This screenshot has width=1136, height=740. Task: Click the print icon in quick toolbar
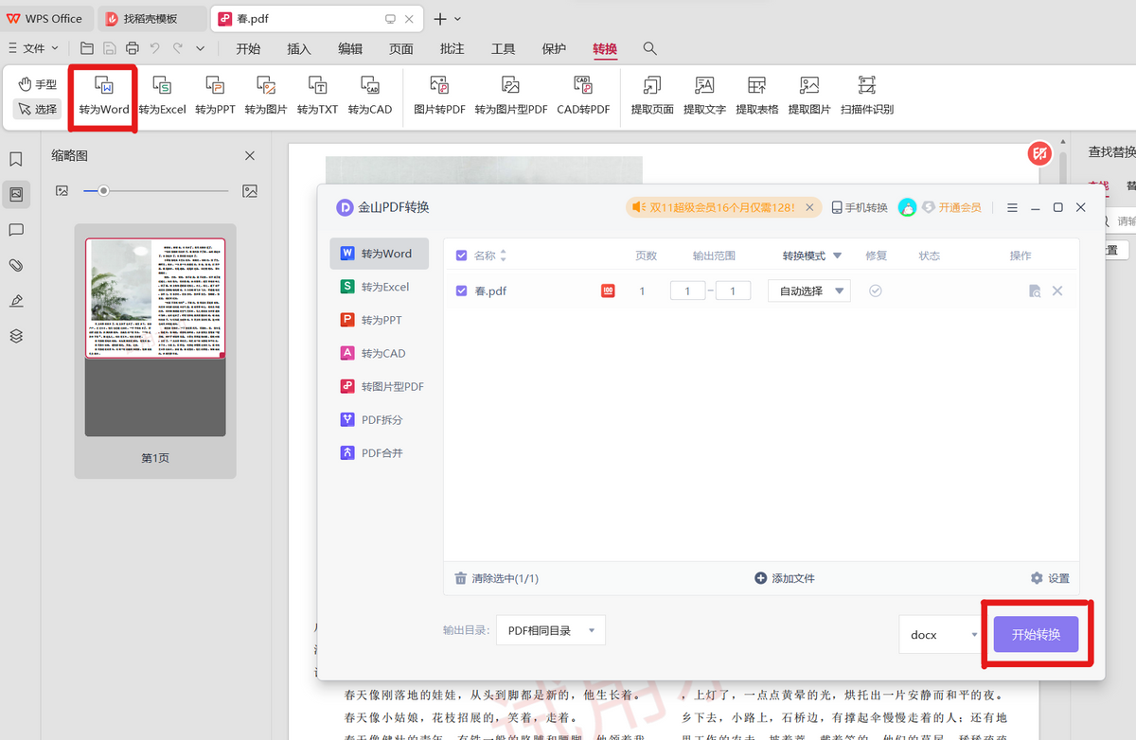(133, 48)
